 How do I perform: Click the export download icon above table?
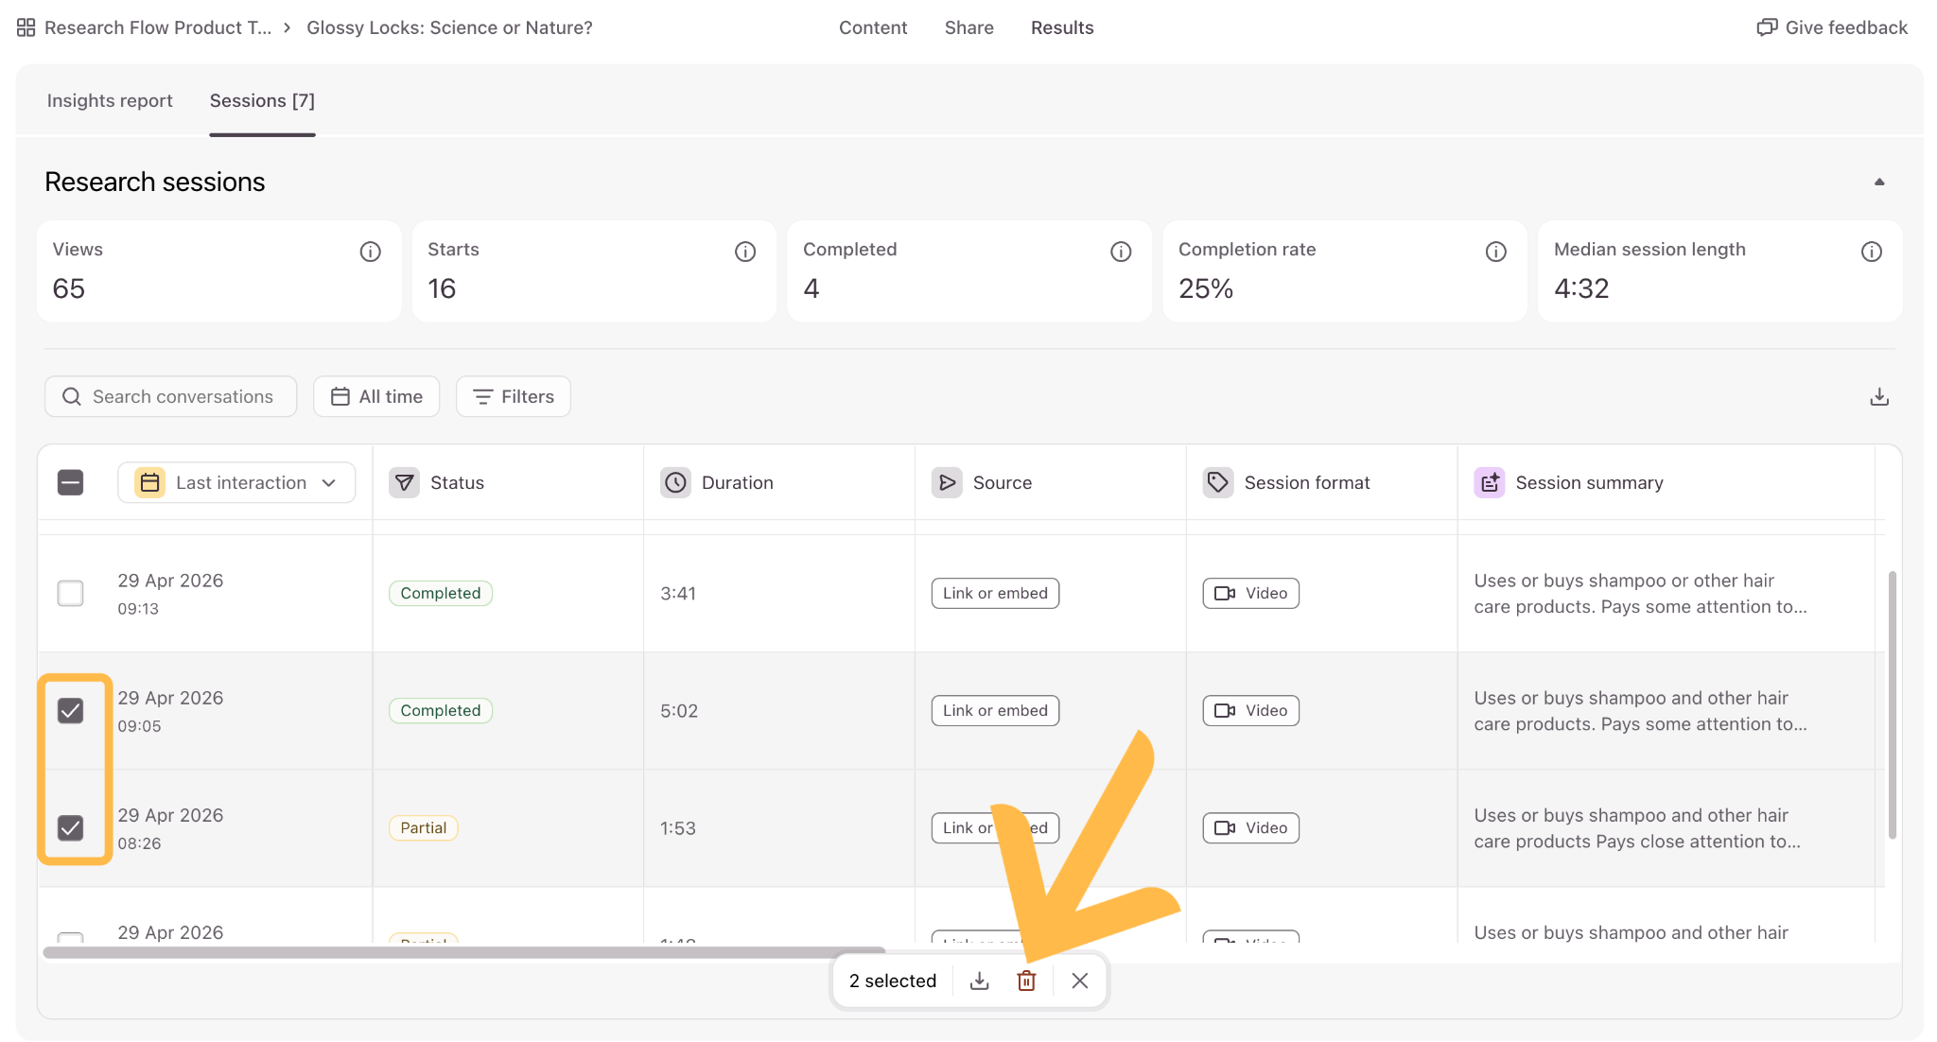click(1878, 396)
